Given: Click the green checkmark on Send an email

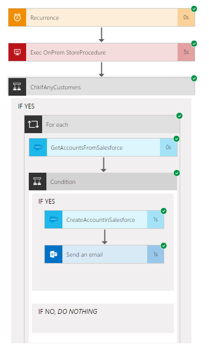Looking at the screenshot, I should [x=164, y=245].
